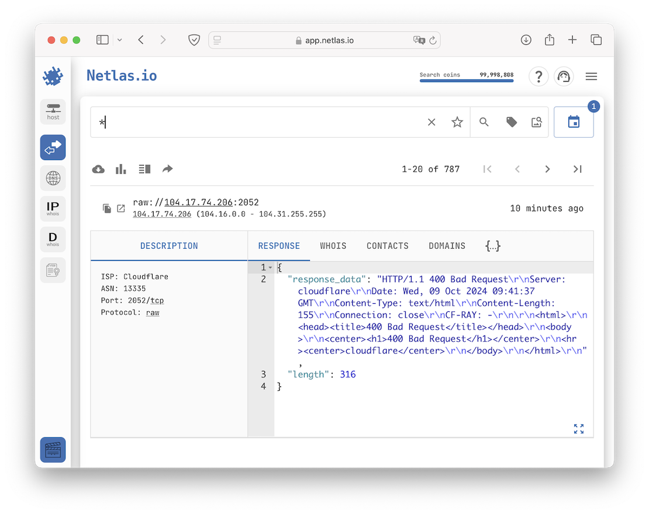
Task: Click the search coins progress bar
Action: [x=466, y=81]
